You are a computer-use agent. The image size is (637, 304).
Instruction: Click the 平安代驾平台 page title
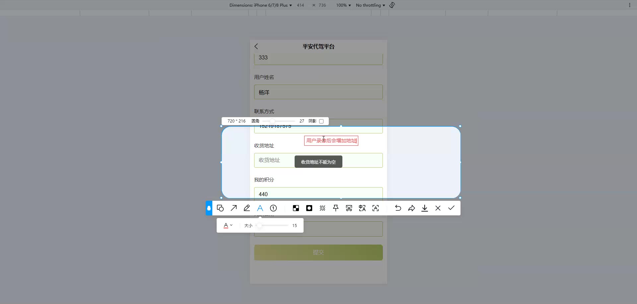pos(318,46)
